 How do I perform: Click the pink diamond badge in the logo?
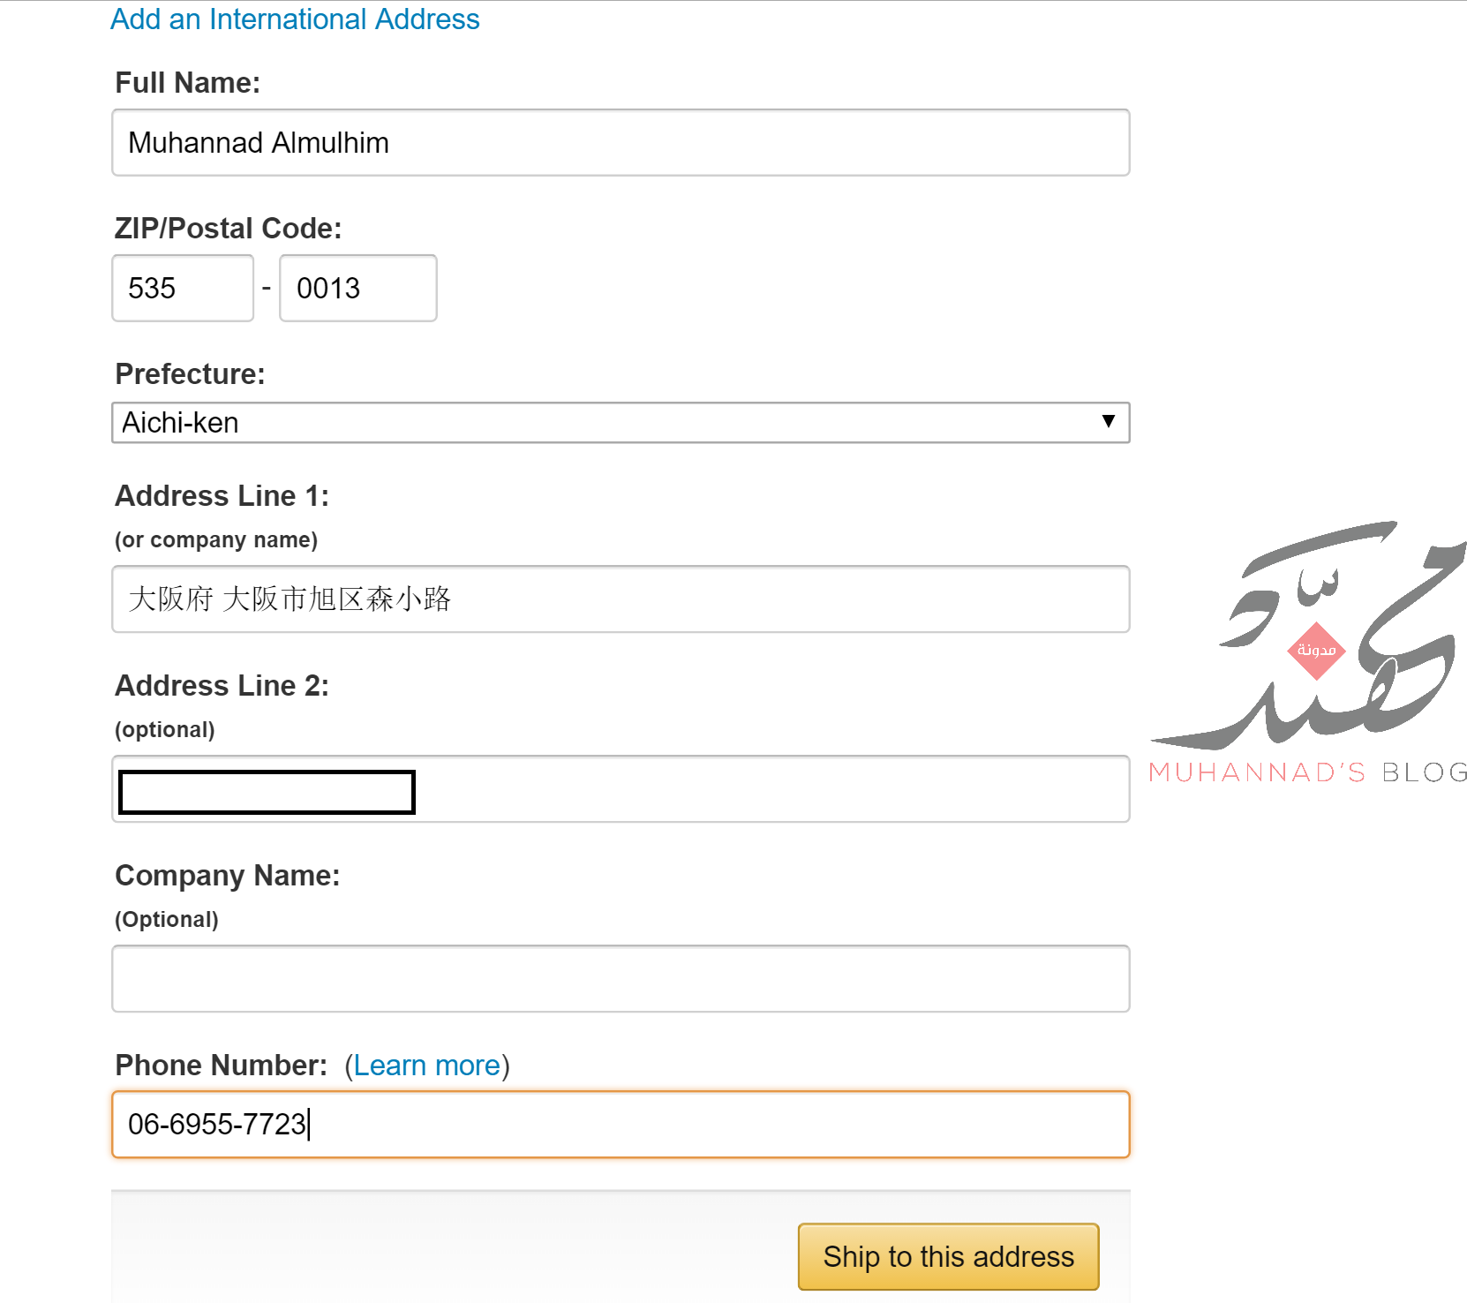click(x=1316, y=651)
